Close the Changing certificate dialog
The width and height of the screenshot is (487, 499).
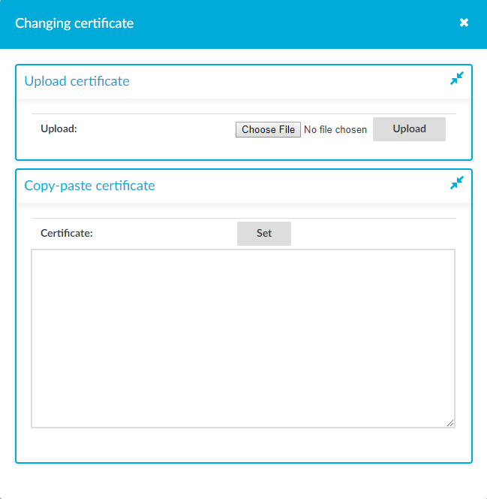[x=464, y=23]
